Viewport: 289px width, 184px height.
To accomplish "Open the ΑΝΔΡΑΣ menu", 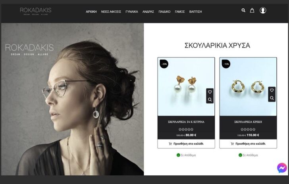I will 148,11.
